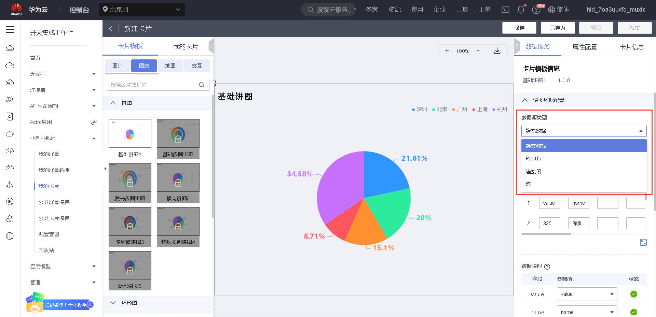Collapse the left template panel handle
This screenshot has height=317, width=656.
coord(211,46)
